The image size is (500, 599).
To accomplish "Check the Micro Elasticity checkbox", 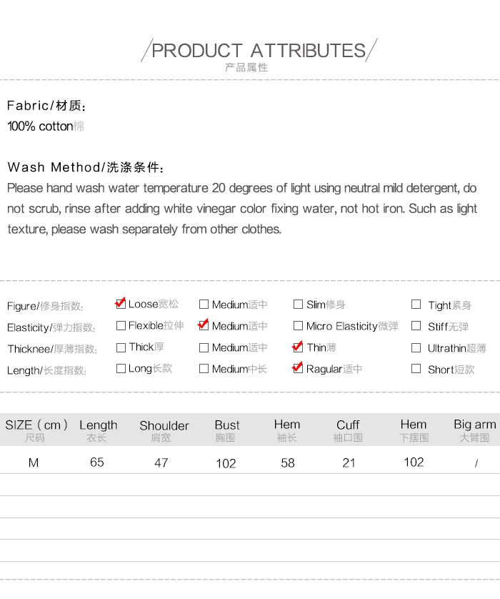I will pos(298,325).
